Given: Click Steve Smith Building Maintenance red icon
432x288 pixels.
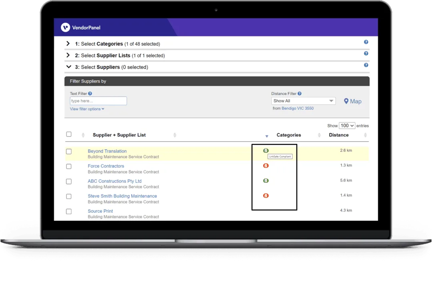Looking at the screenshot, I should [266, 196].
